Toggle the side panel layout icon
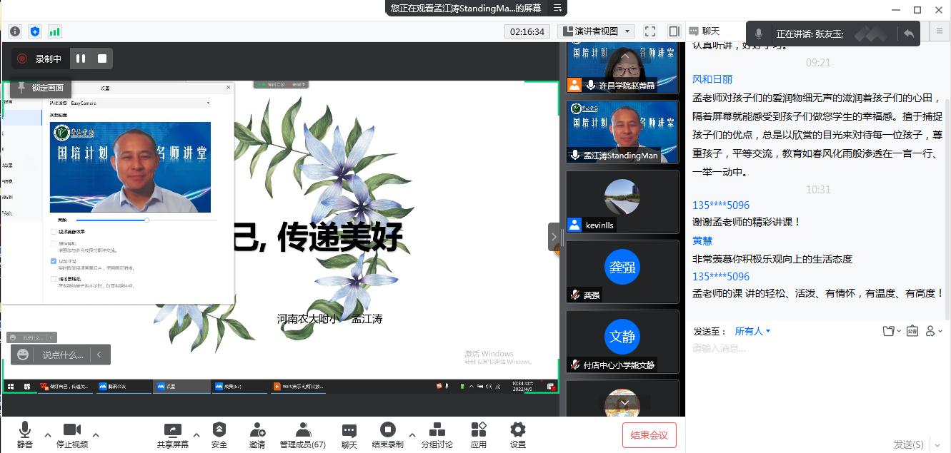 pyautogui.click(x=674, y=31)
